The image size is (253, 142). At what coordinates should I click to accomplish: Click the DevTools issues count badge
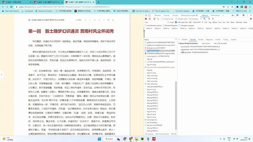click(x=238, y=15)
